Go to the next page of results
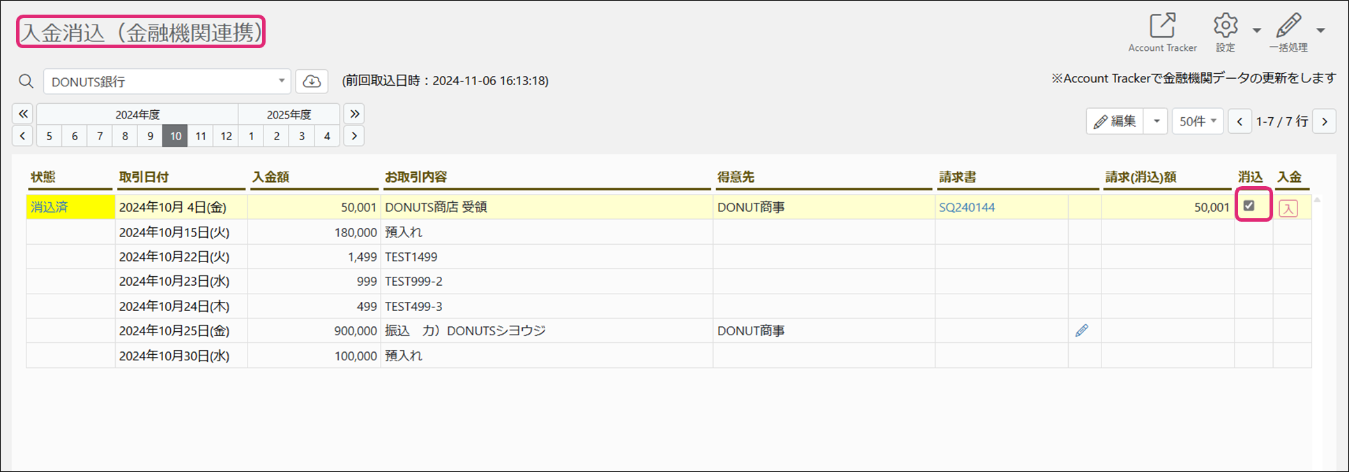Screen dimensions: 1349x472 click(1325, 121)
